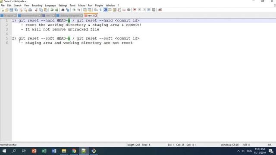The image size is (276, 155).
Task: Open the Search menu
Action: click(x=18, y=6)
